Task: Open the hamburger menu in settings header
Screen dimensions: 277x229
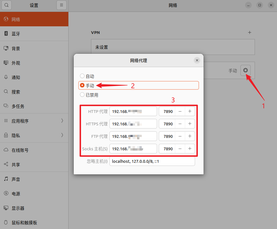Action: (x=62, y=5)
